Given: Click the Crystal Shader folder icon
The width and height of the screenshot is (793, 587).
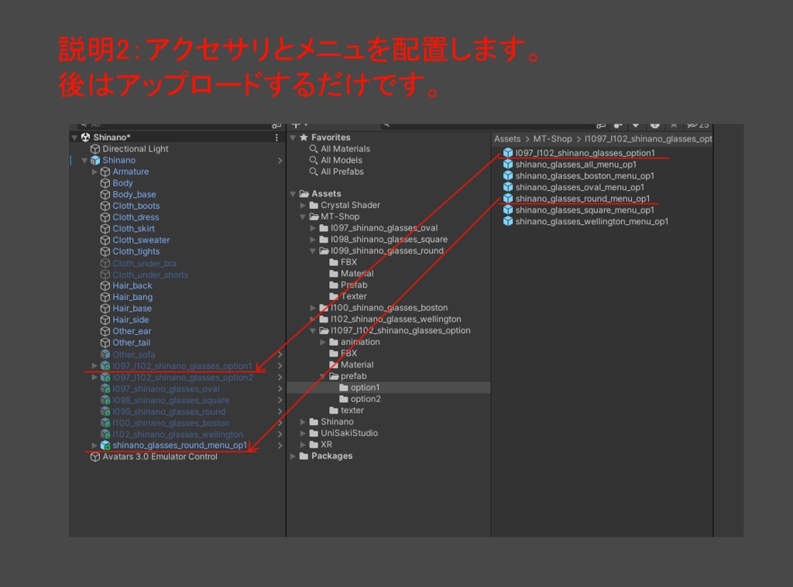Looking at the screenshot, I should (314, 205).
